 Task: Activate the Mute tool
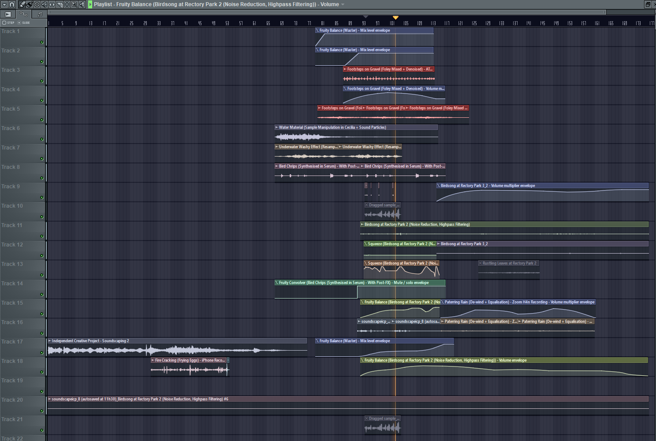tap(45, 4)
